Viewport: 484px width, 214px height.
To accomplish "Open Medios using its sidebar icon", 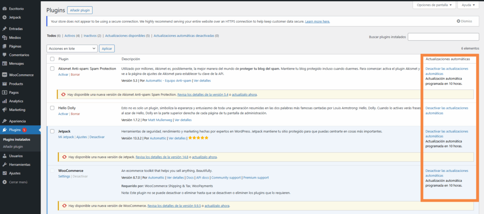I will pyautogui.click(x=4, y=38).
